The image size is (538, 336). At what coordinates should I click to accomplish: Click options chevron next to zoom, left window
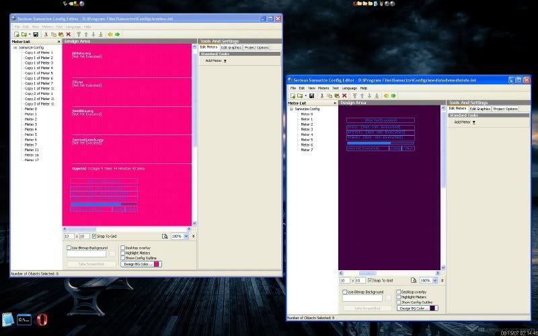(194, 236)
